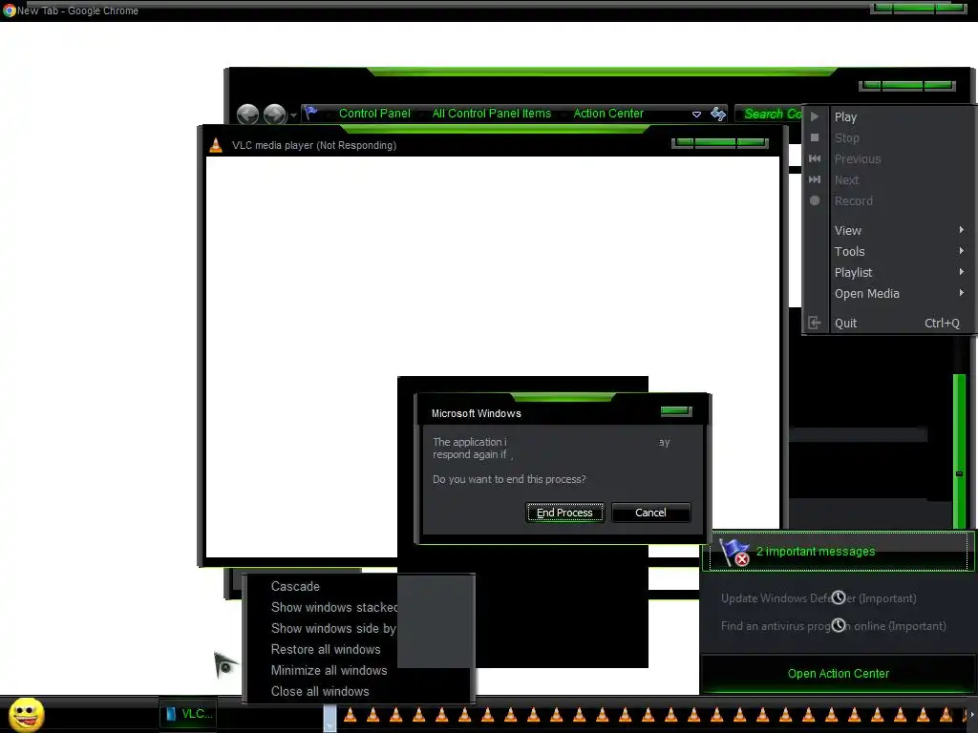
Task: Expand the Open Media submenu arrow
Action: (x=962, y=293)
